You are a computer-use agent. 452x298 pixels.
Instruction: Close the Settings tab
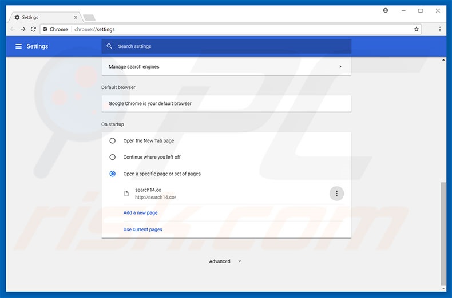tap(76, 17)
